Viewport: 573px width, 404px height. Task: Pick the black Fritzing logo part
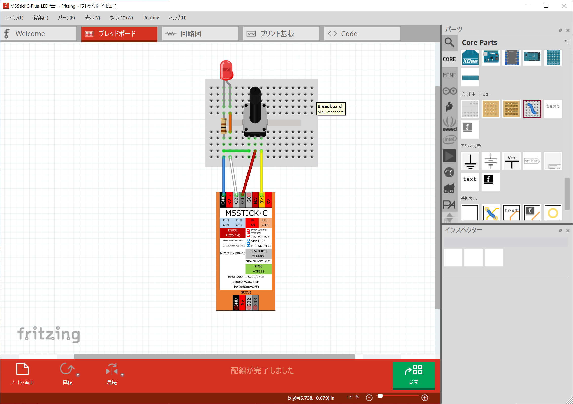491,182
